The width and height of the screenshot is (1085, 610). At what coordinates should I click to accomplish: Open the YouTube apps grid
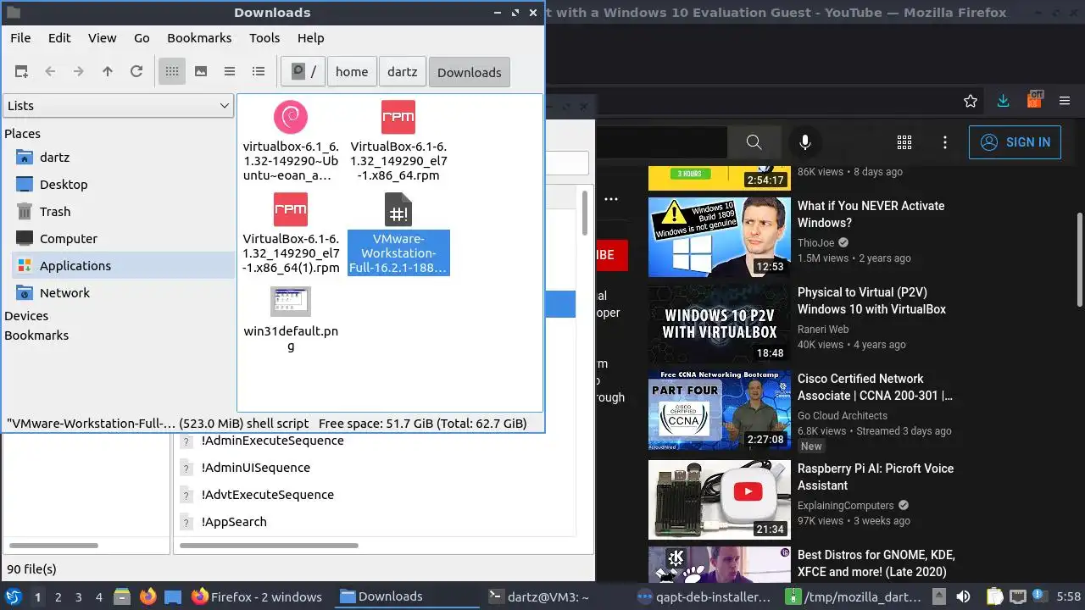(x=904, y=142)
